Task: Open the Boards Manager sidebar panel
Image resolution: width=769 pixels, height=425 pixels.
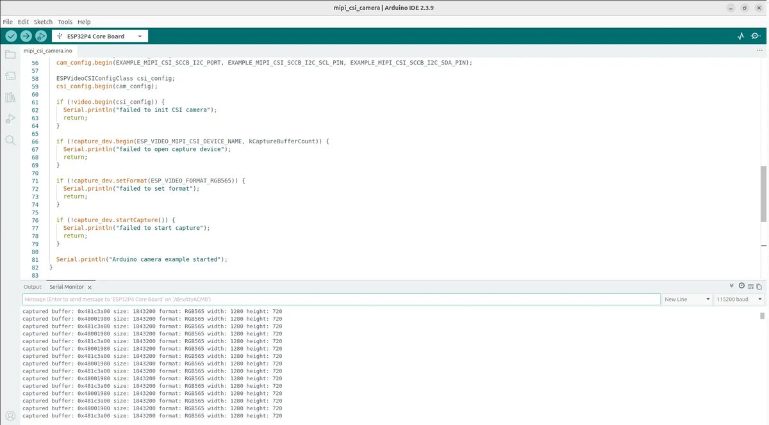Action: point(10,76)
